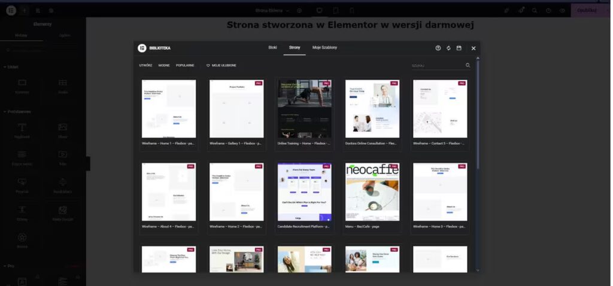Open the Strona Główna page dropdown
The image size is (613, 286).
[272, 11]
